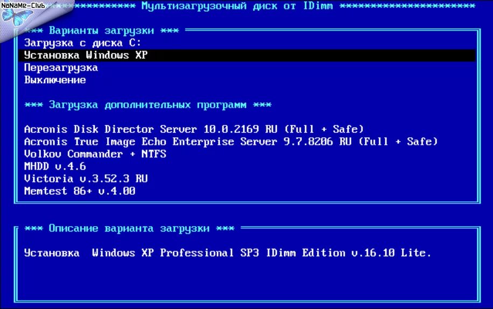Click the Windows XP Professional SP3 description text
Image resolution: width=493 pixels, height=309 pixels.
pyautogui.click(x=227, y=252)
